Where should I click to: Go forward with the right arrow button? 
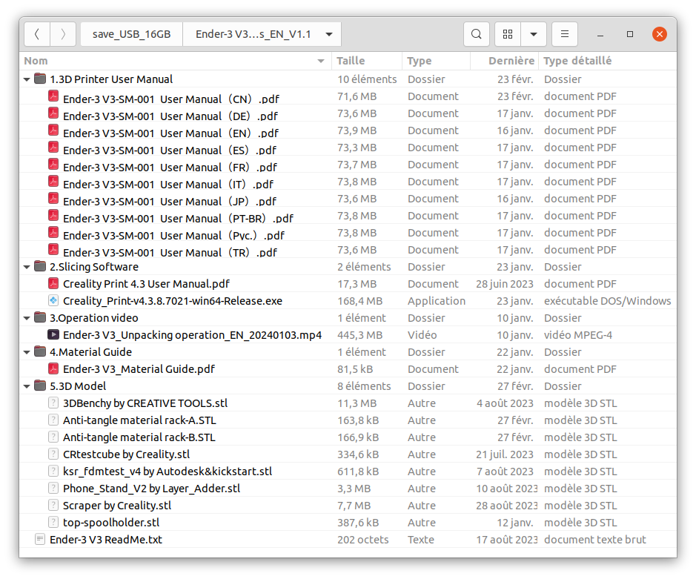[x=63, y=34]
